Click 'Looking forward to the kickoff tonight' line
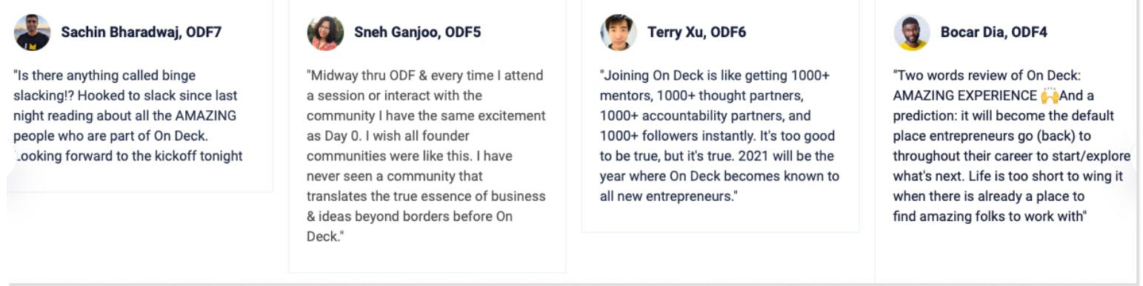The height and width of the screenshot is (286, 1143). point(128,156)
